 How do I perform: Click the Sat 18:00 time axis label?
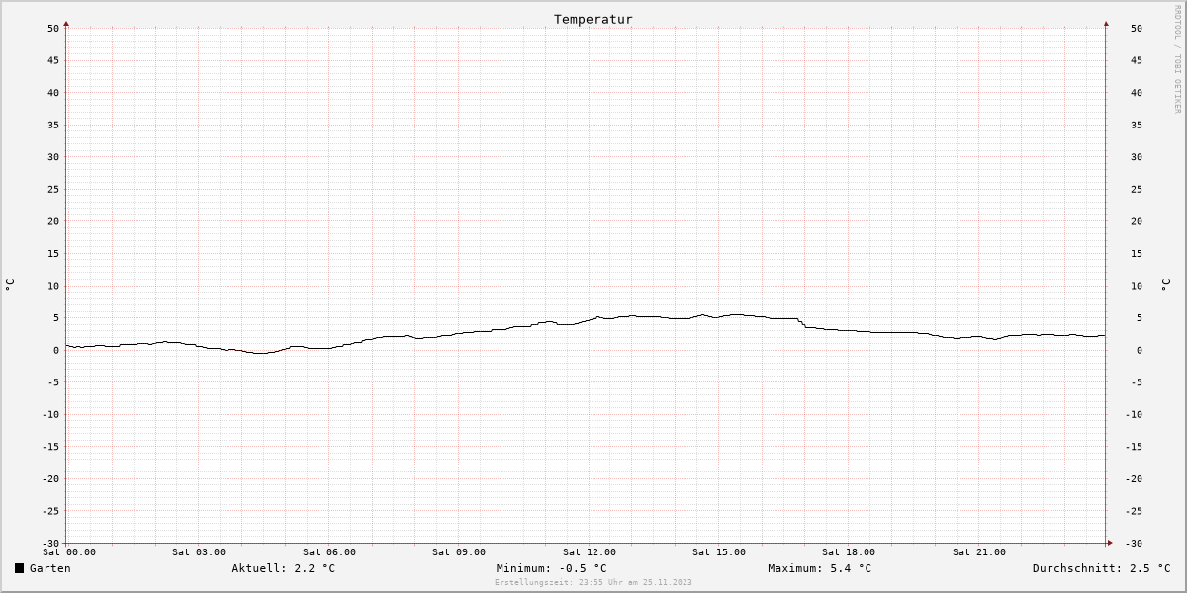click(849, 552)
